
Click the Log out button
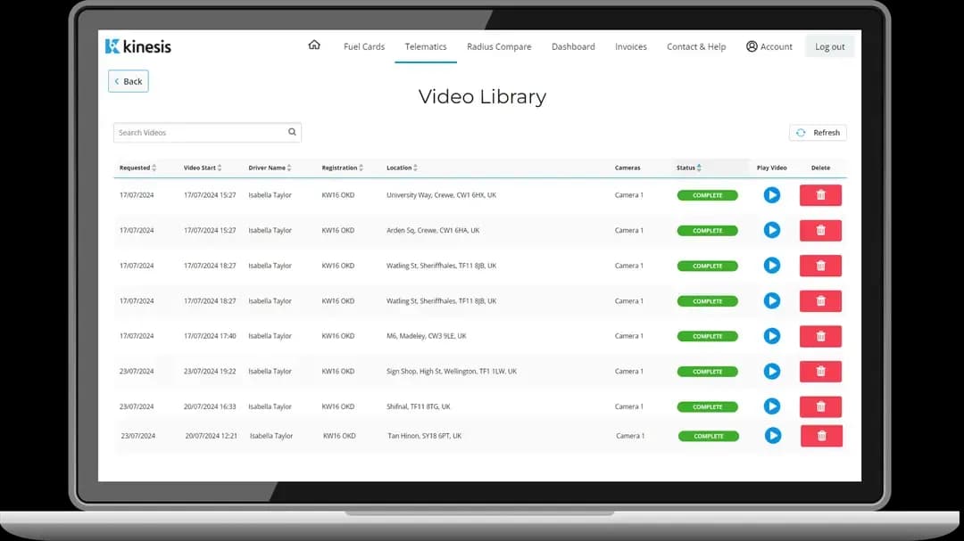click(x=829, y=46)
